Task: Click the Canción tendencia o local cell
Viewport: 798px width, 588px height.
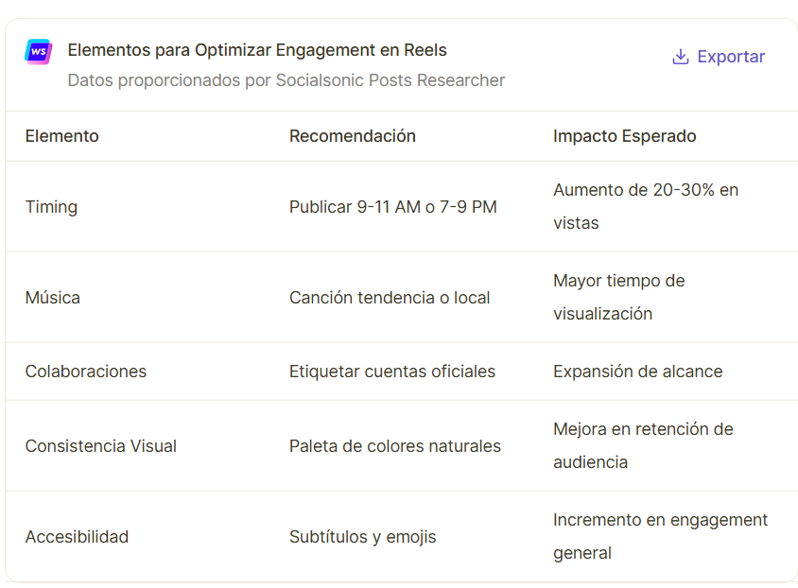Action: pos(390,298)
